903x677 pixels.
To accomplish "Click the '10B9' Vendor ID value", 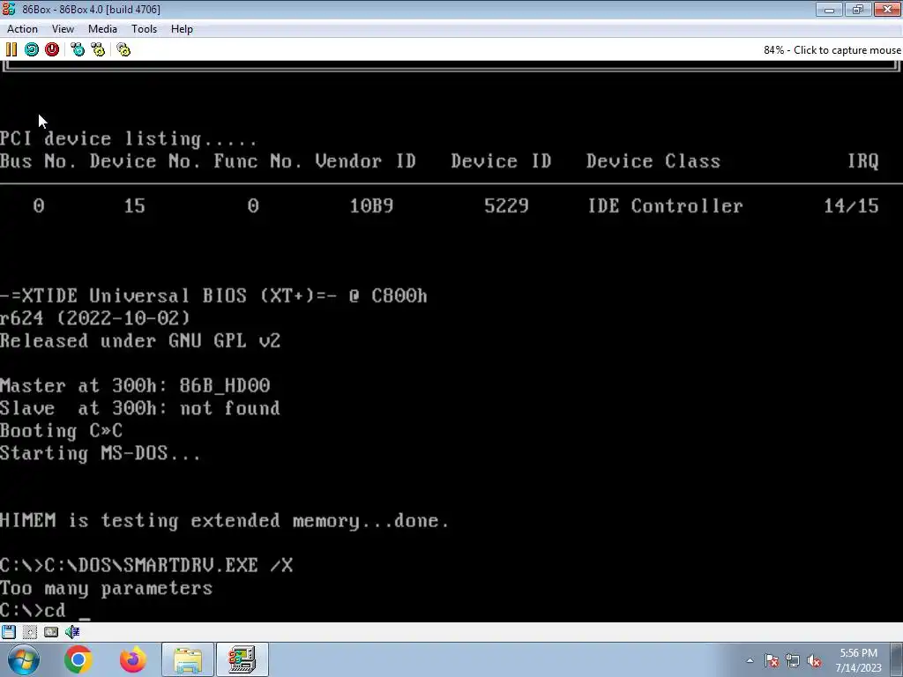I will coord(371,206).
